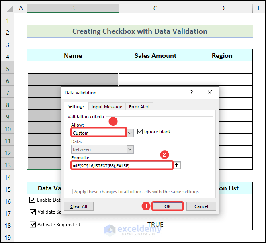Select cell C6 under Sales Amount
The width and height of the screenshot is (266, 243).
[155, 80]
